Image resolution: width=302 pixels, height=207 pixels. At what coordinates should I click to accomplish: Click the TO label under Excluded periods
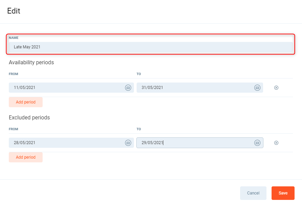(x=139, y=129)
